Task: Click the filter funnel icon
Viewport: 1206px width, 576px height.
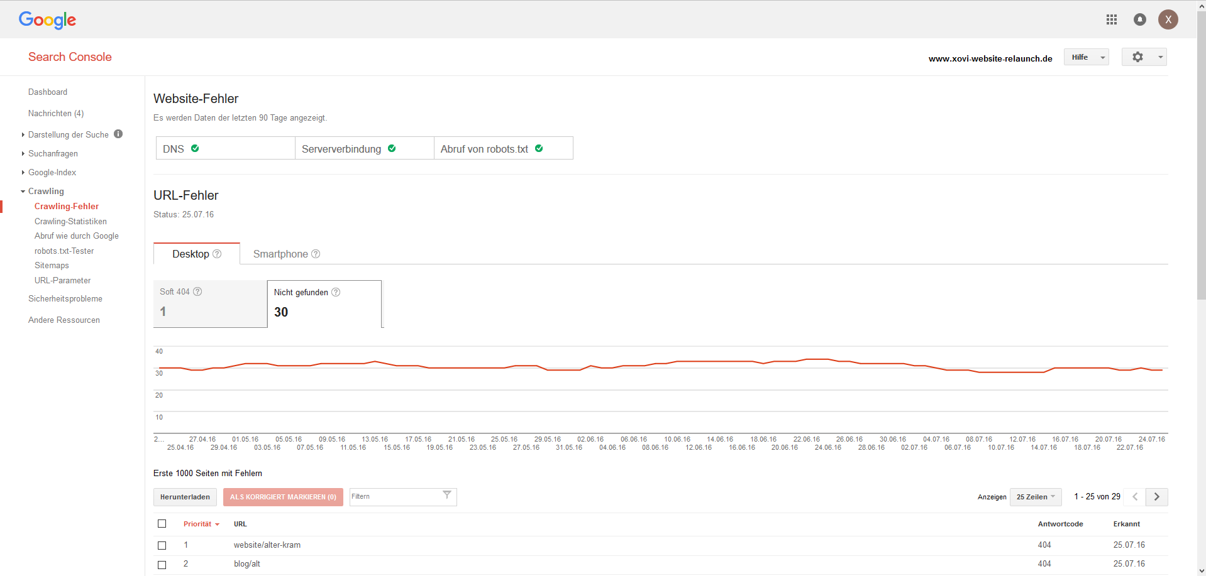Action: pyautogui.click(x=447, y=495)
